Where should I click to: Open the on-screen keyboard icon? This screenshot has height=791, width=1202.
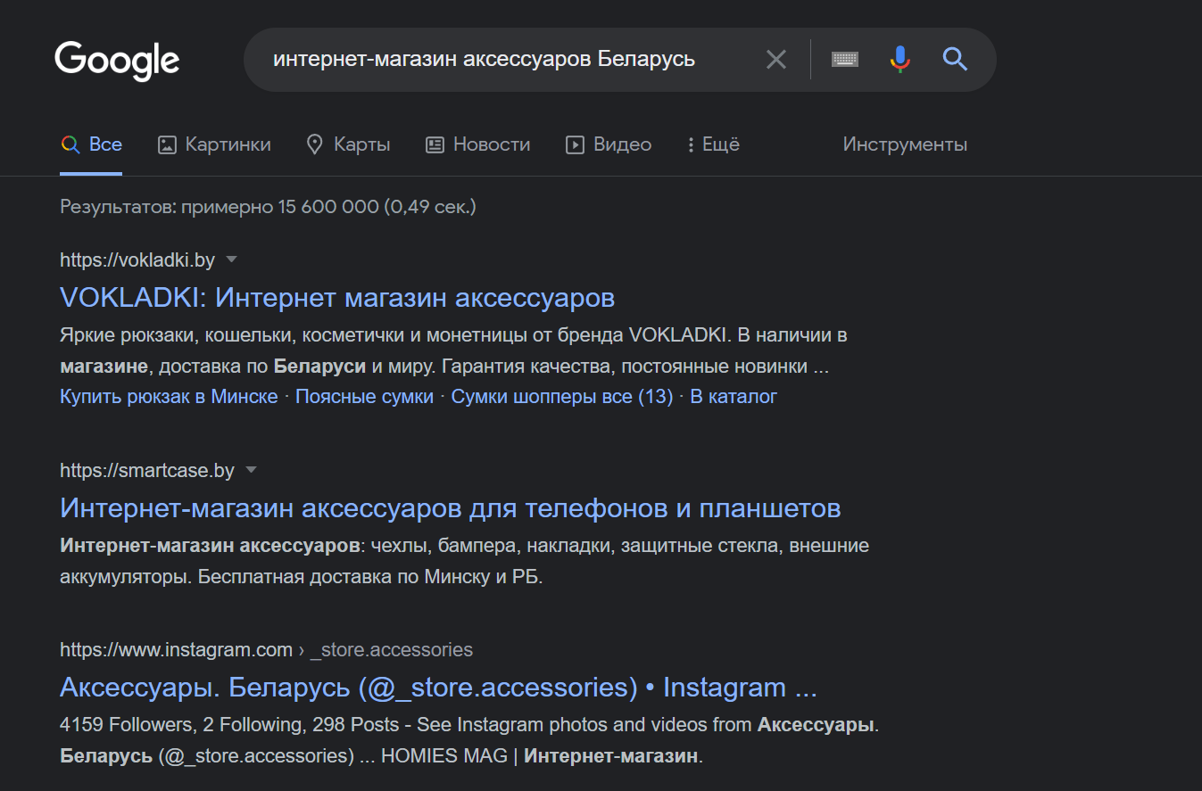pyautogui.click(x=845, y=60)
